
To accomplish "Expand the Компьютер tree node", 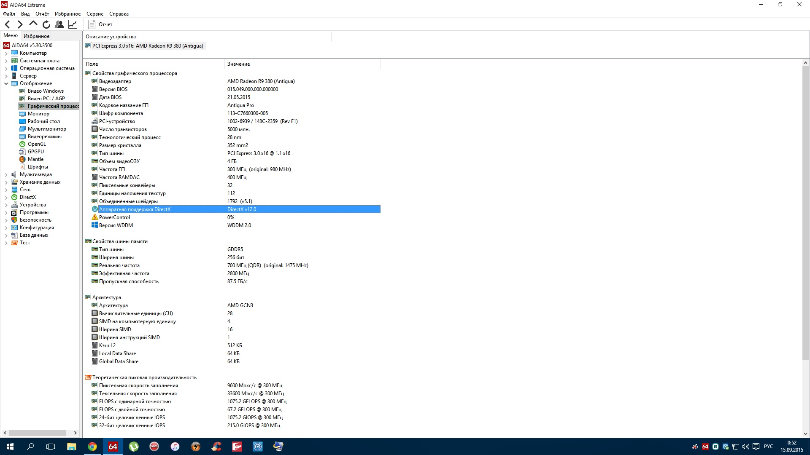I will (6, 53).
